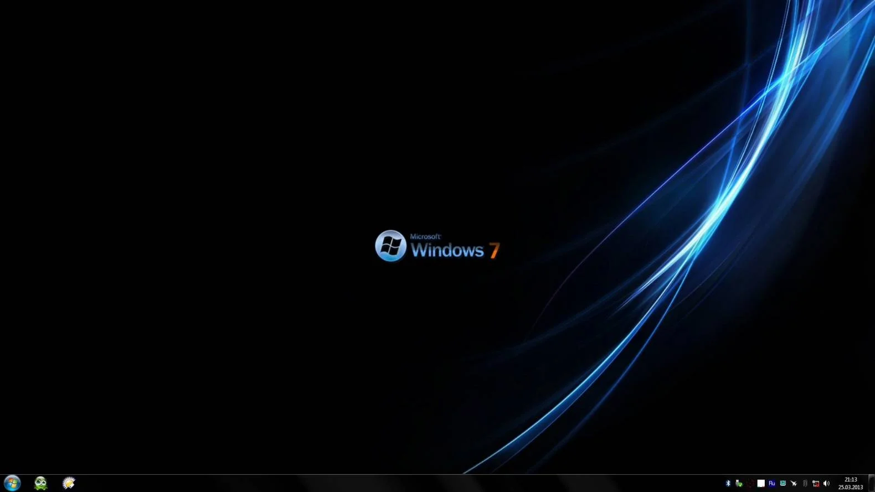Click the teal square H tray icon
The image size is (875, 492).
coord(783,484)
